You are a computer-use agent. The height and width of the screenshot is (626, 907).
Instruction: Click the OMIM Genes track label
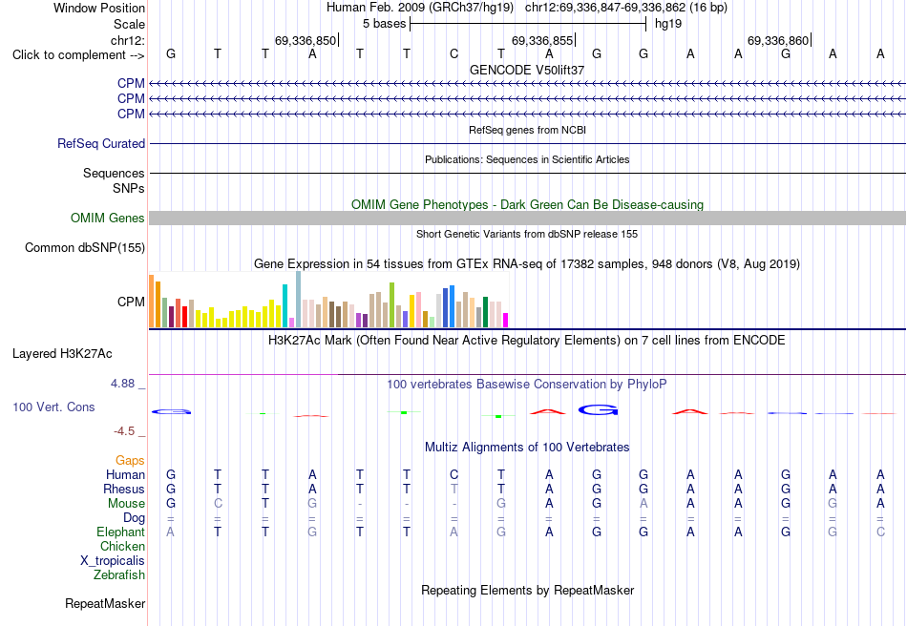pyautogui.click(x=108, y=218)
